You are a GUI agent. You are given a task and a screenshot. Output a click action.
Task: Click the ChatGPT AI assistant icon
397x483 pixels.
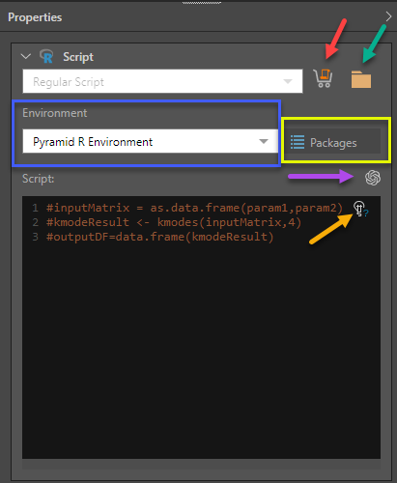(x=373, y=178)
